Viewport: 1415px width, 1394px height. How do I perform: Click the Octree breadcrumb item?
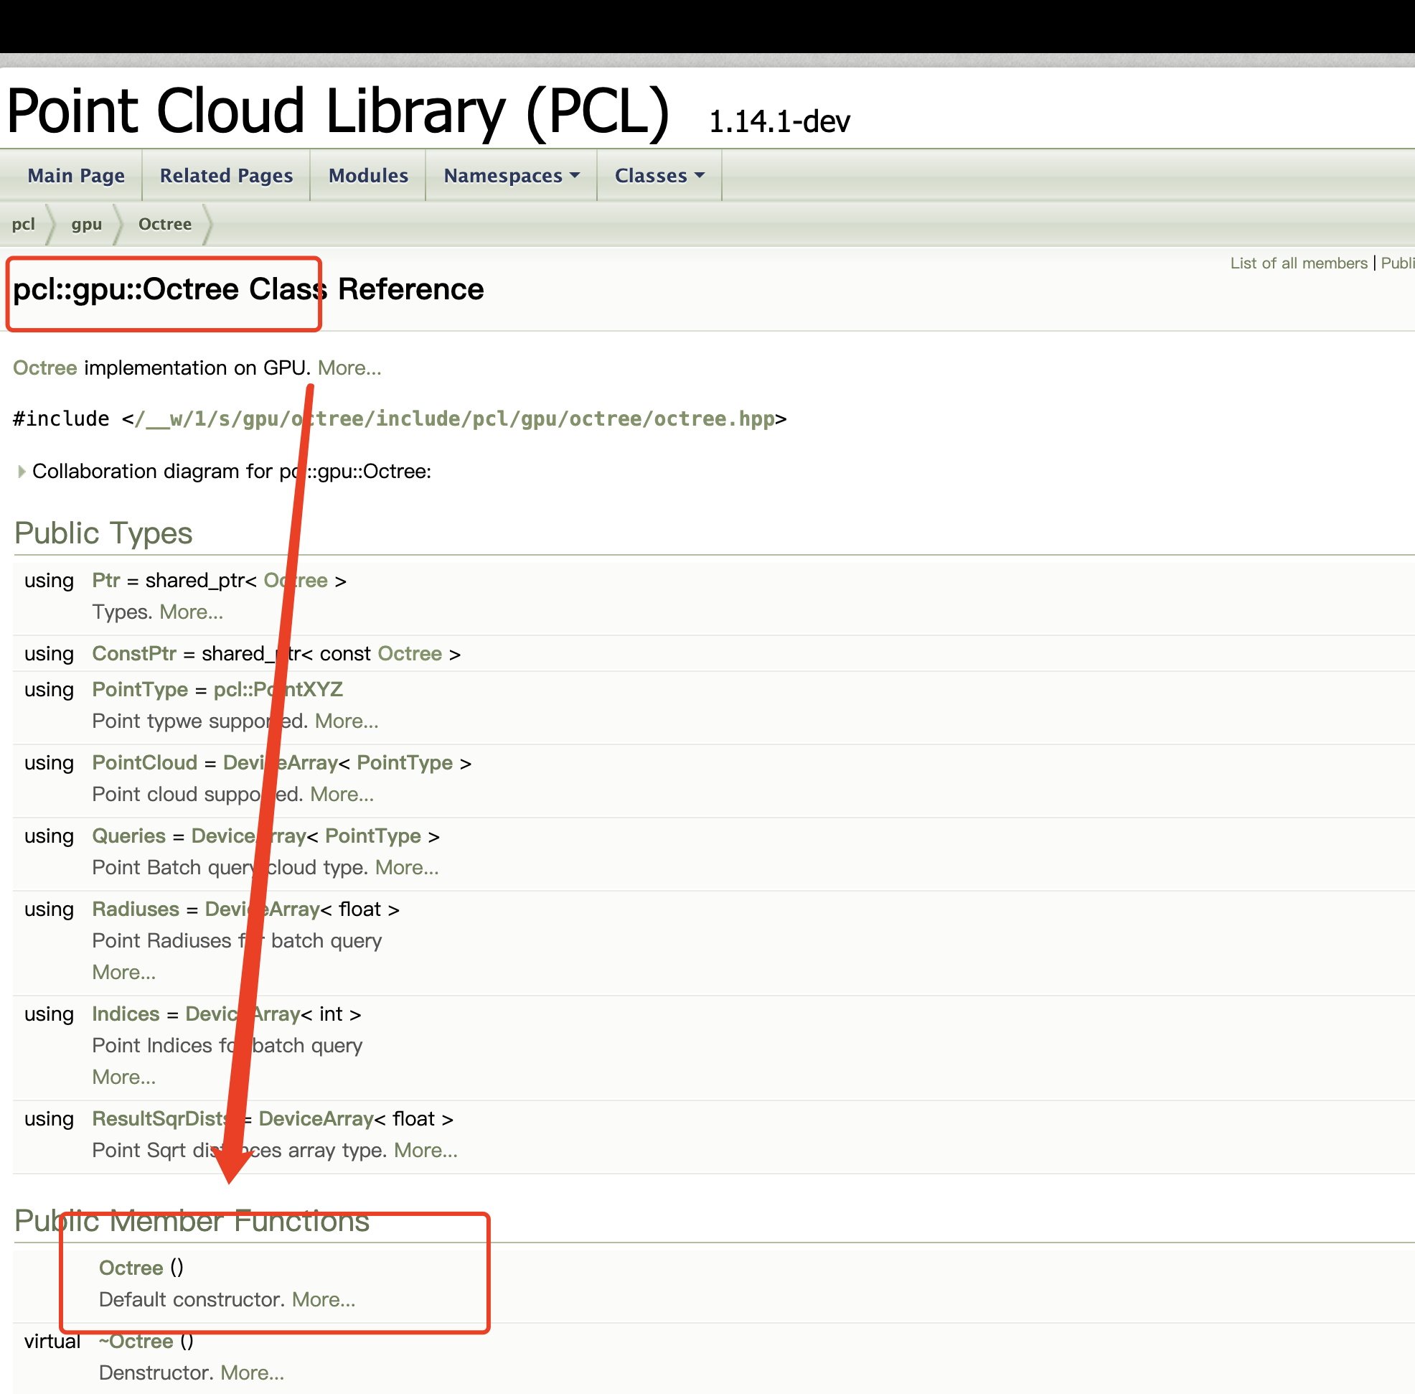165,224
